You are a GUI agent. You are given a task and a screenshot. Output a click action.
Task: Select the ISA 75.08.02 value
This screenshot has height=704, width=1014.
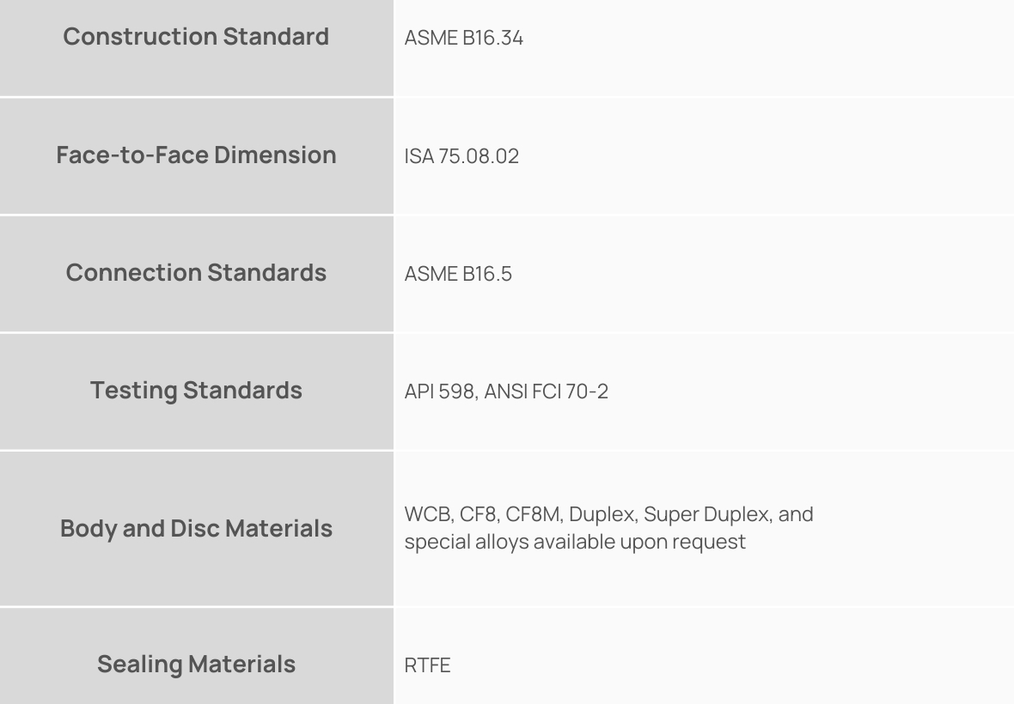pyautogui.click(x=461, y=156)
